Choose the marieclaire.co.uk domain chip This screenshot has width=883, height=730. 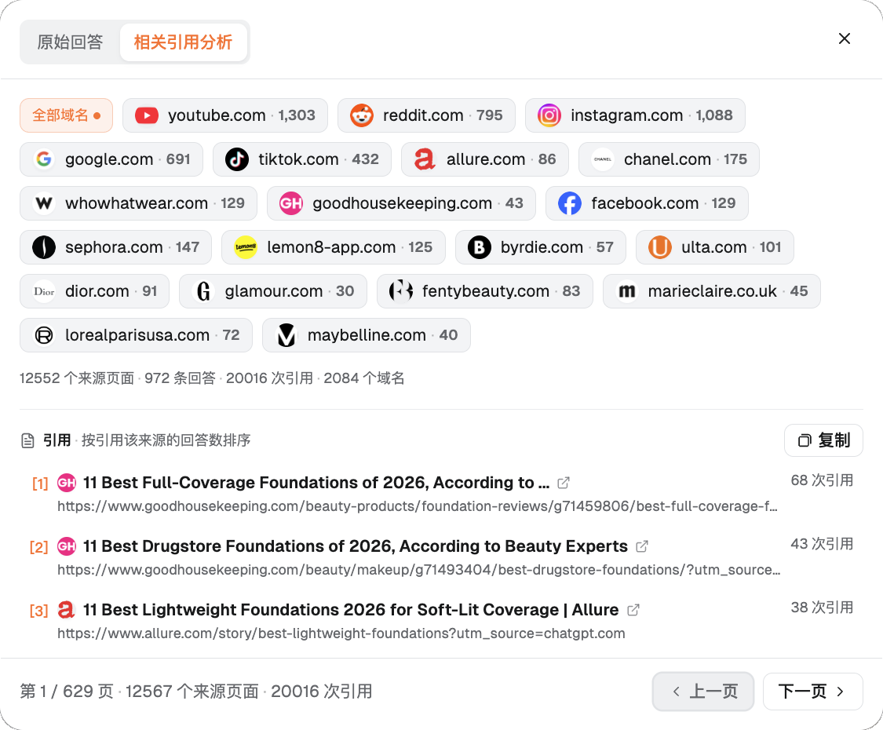click(712, 291)
